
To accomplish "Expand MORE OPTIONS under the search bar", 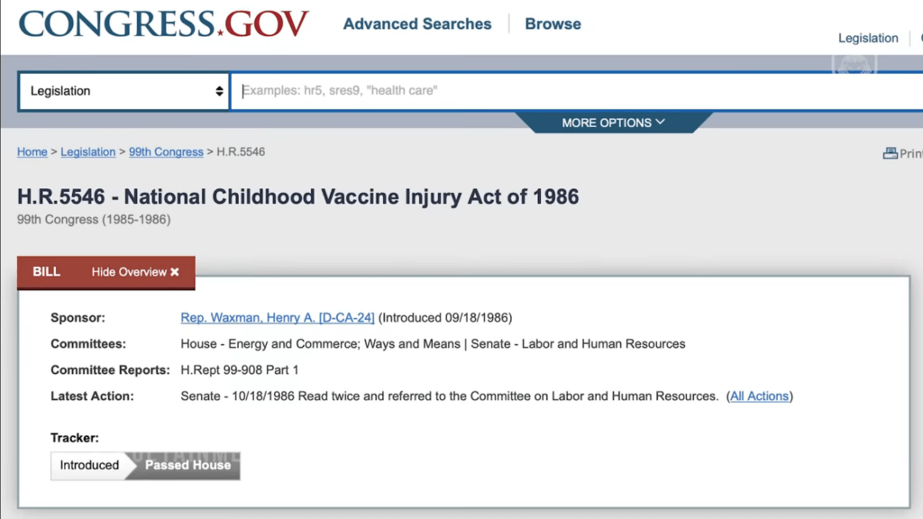I will pos(613,123).
